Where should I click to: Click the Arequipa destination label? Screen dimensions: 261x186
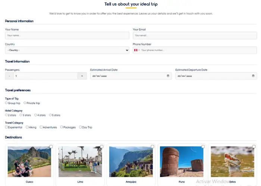tap(131, 182)
